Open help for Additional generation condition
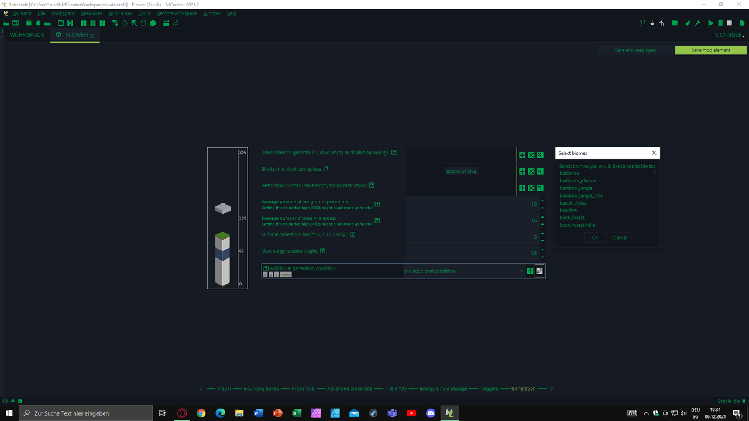The image size is (749, 421). pyautogui.click(x=266, y=268)
